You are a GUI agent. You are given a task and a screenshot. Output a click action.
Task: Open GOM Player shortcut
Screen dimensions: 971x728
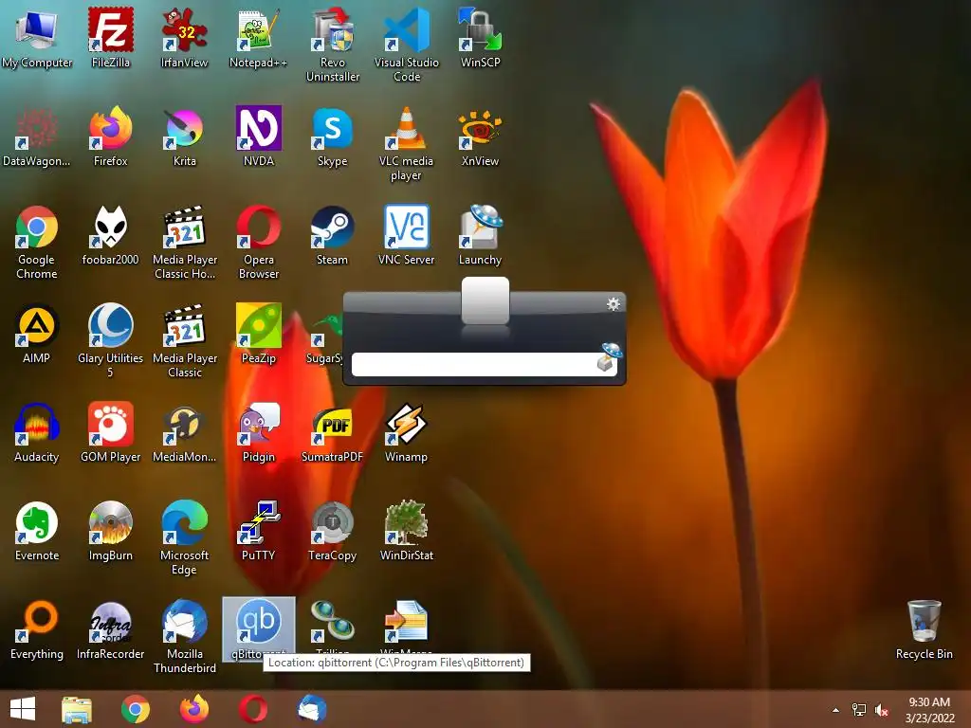(x=111, y=432)
